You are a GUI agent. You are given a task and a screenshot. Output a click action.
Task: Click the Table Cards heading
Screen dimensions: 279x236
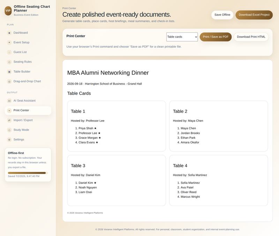79,93
